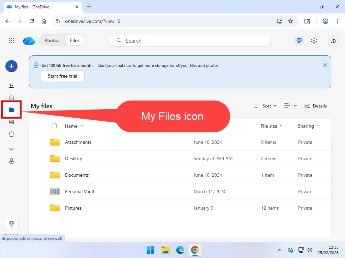The height and width of the screenshot is (258, 345).
Task: Click the OneDrive cloud logo
Action: click(x=29, y=40)
